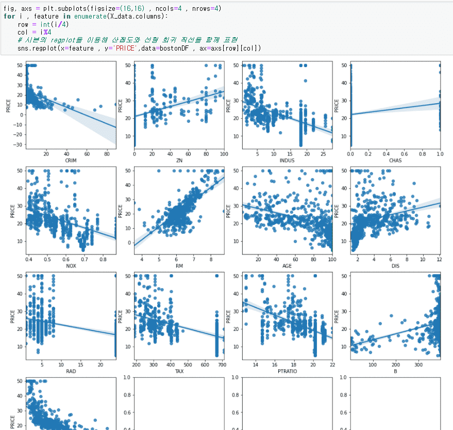The image size is (453, 430).
Task: Select the INDUS versus PRICE scatter plot
Action: coord(288,105)
